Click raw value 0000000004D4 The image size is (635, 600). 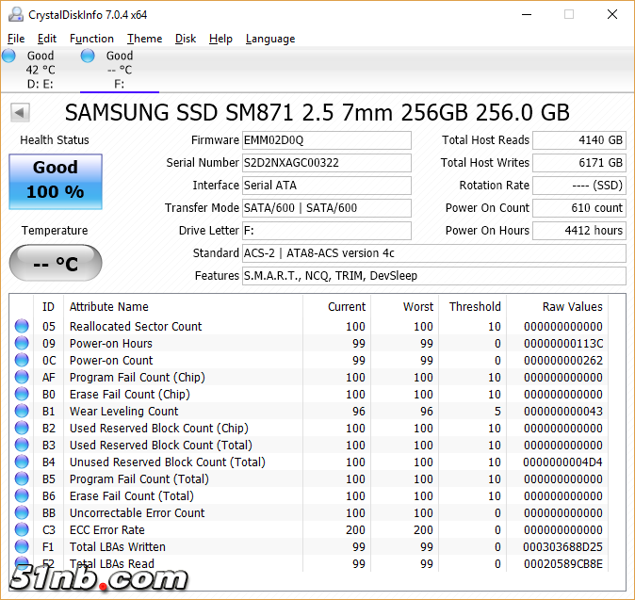point(562,462)
